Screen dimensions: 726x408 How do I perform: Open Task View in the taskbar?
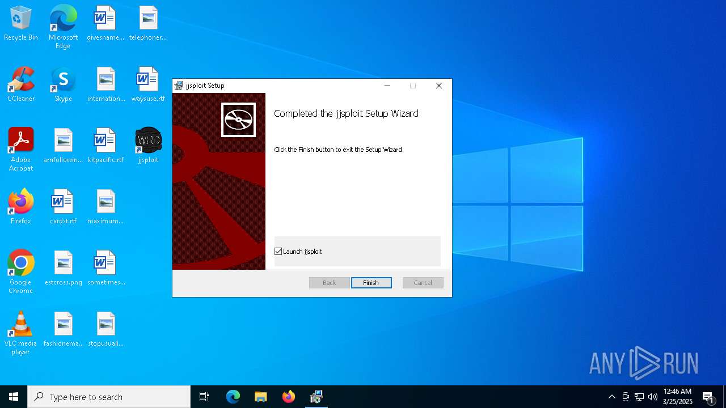coord(204,397)
